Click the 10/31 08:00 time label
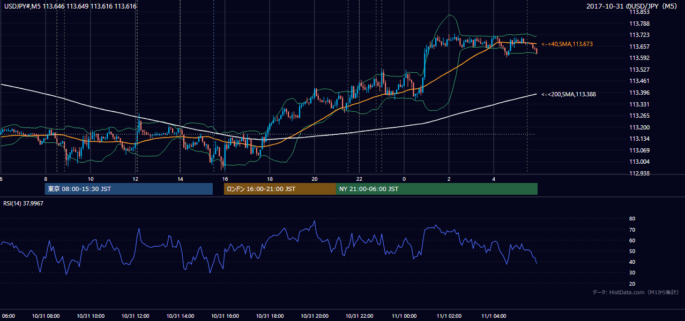 (46, 316)
